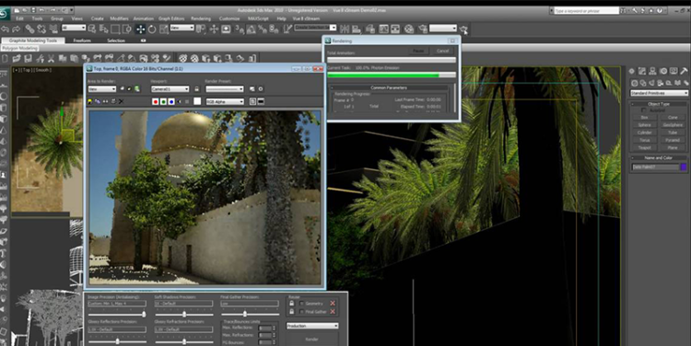Switch to the Freeform ribbon tab
Screen dimensions: 691x346
click(x=82, y=40)
